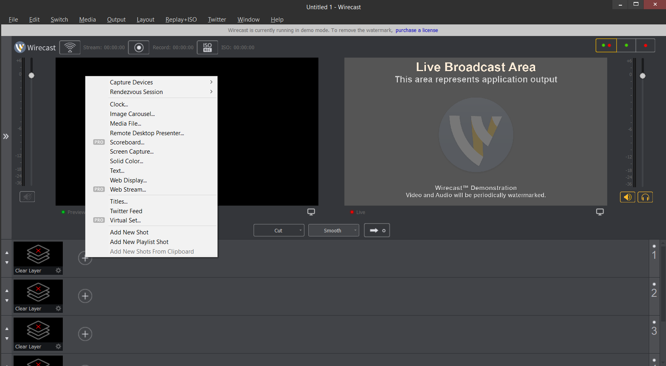The image size is (666, 366).
Task: Open the Output menu
Action: tap(116, 19)
